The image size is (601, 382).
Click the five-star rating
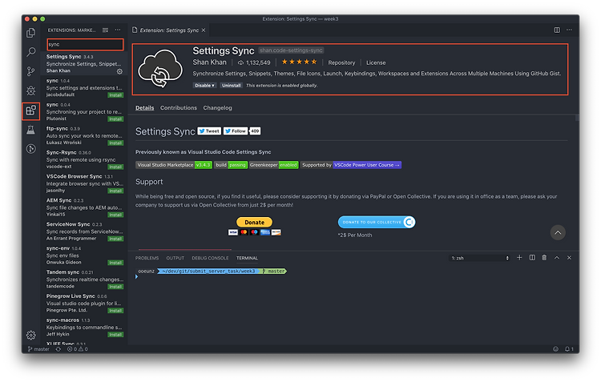pyautogui.click(x=300, y=62)
